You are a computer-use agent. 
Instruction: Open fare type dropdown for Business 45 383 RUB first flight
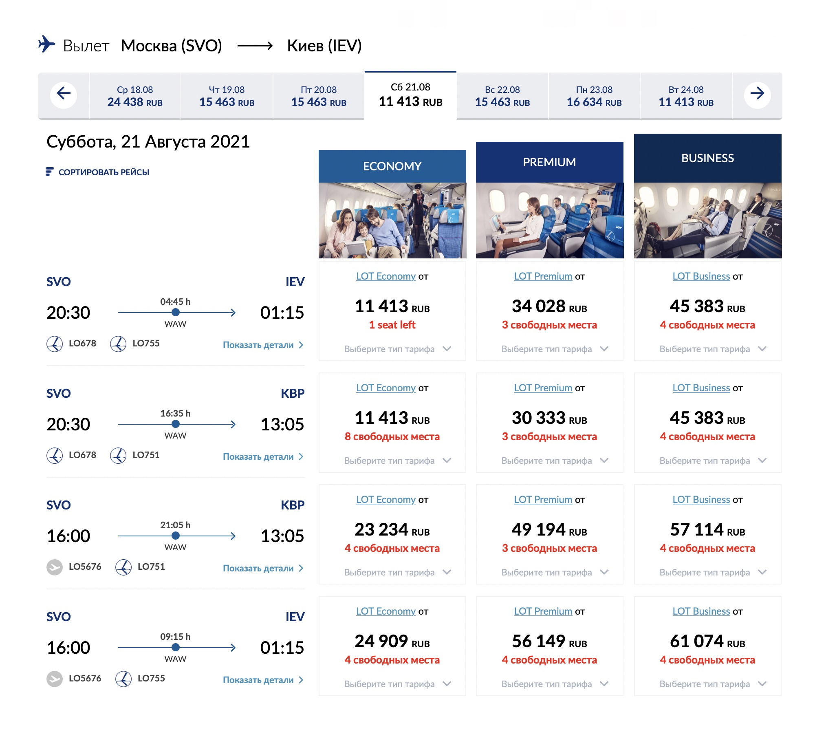coord(713,349)
